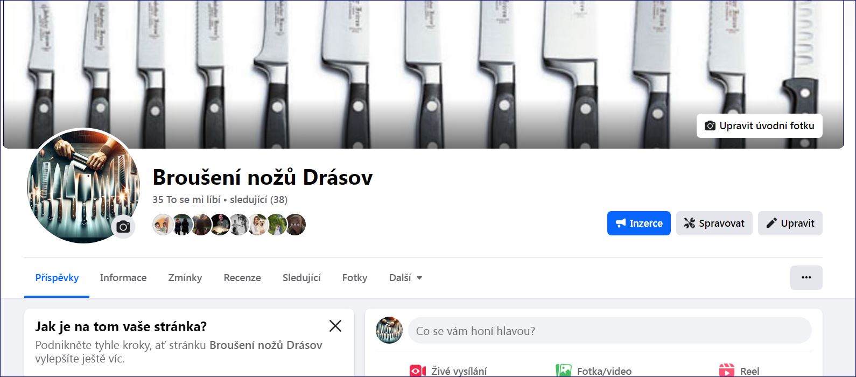Switch to the Informace tab
The image size is (856, 377).
tap(123, 278)
